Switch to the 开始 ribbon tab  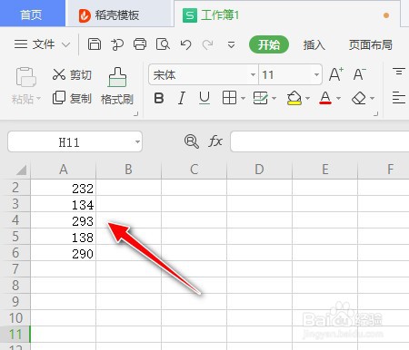pyautogui.click(x=269, y=44)
